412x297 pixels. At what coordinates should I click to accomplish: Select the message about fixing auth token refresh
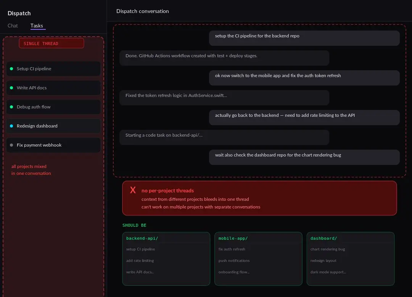pyautogui.click(x=304, y=78)
